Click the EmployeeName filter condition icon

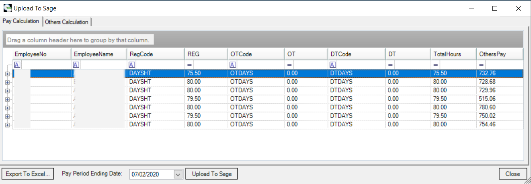tap(76, 65)
